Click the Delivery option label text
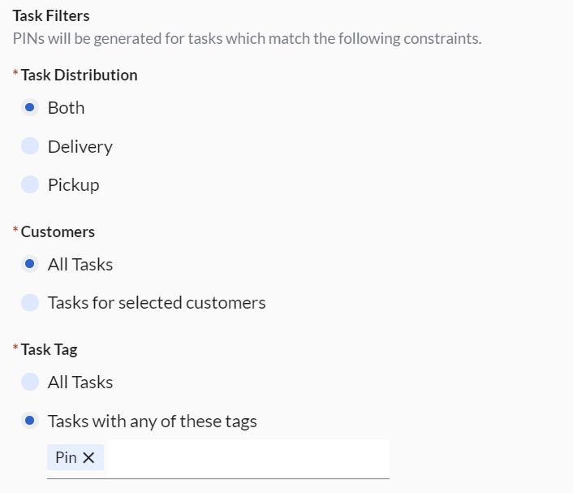 80,147
